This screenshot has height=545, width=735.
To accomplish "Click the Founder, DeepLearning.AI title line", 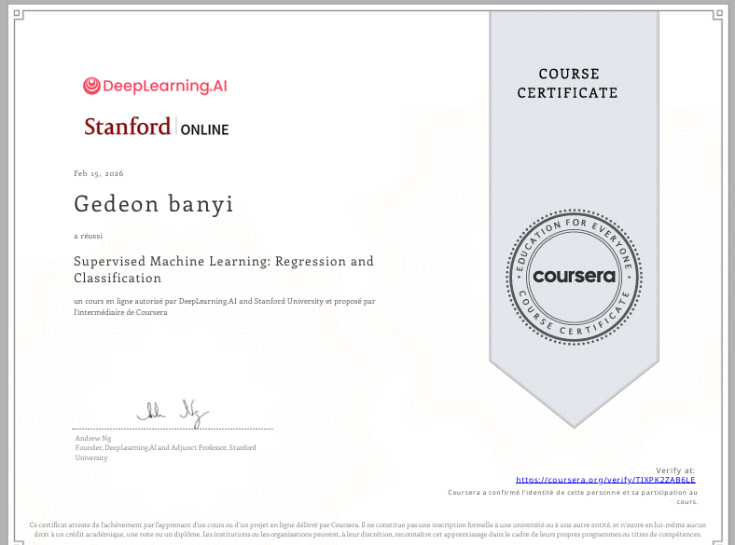I will [165, 452].
